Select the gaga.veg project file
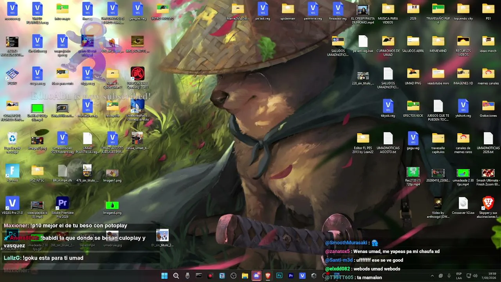This screenshot has height=282, width=501. point(413,141)
